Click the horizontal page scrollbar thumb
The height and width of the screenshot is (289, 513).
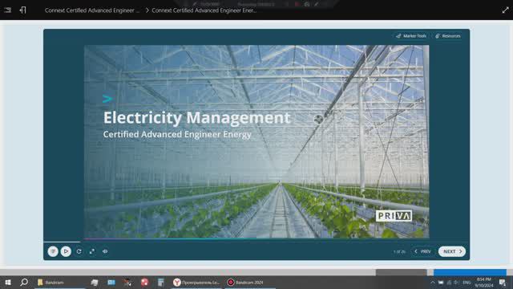(x=401, y=272)
